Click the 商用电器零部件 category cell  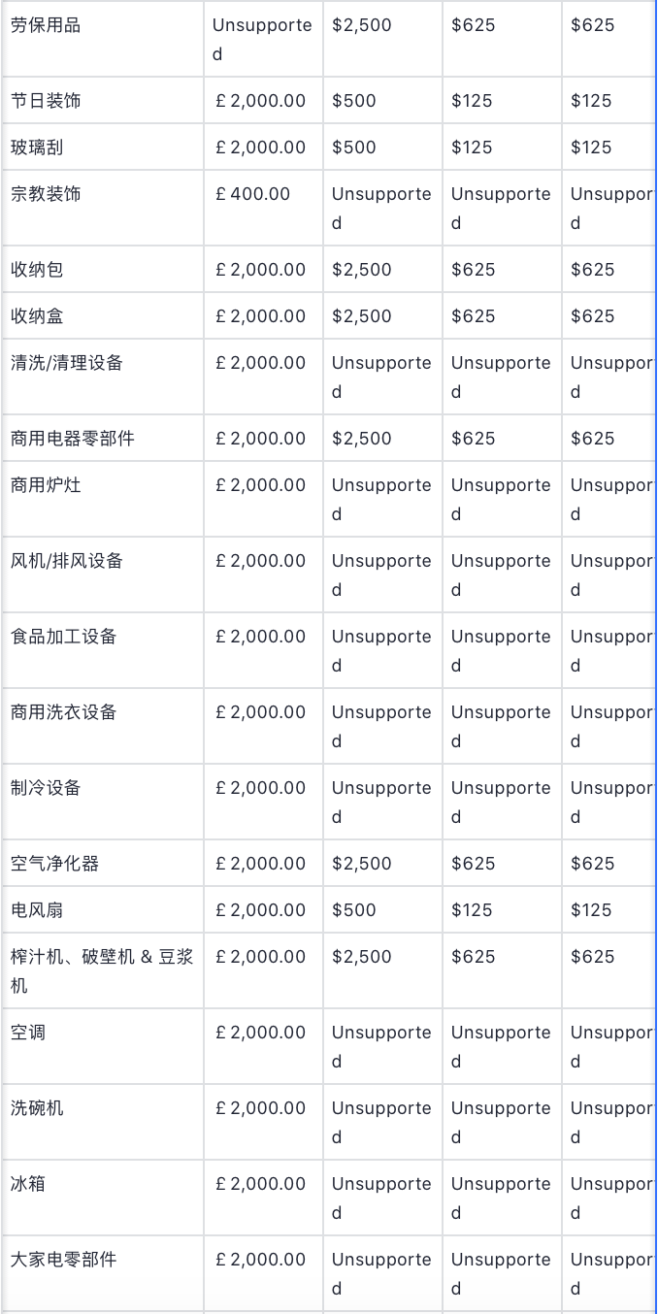(x=72, y=439)
